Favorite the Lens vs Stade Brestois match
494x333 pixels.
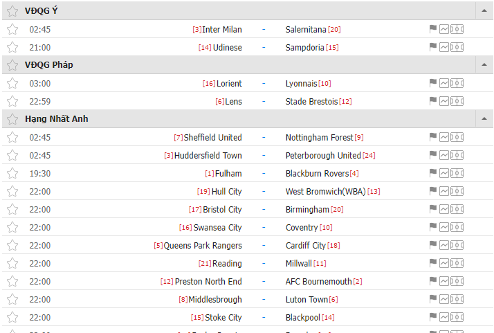pos(12,101)
